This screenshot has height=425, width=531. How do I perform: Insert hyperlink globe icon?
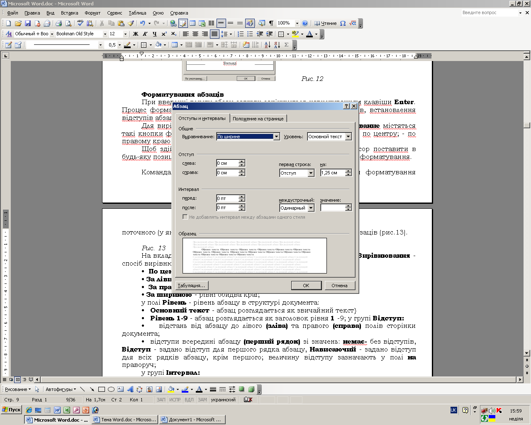[x=173, y=23]
